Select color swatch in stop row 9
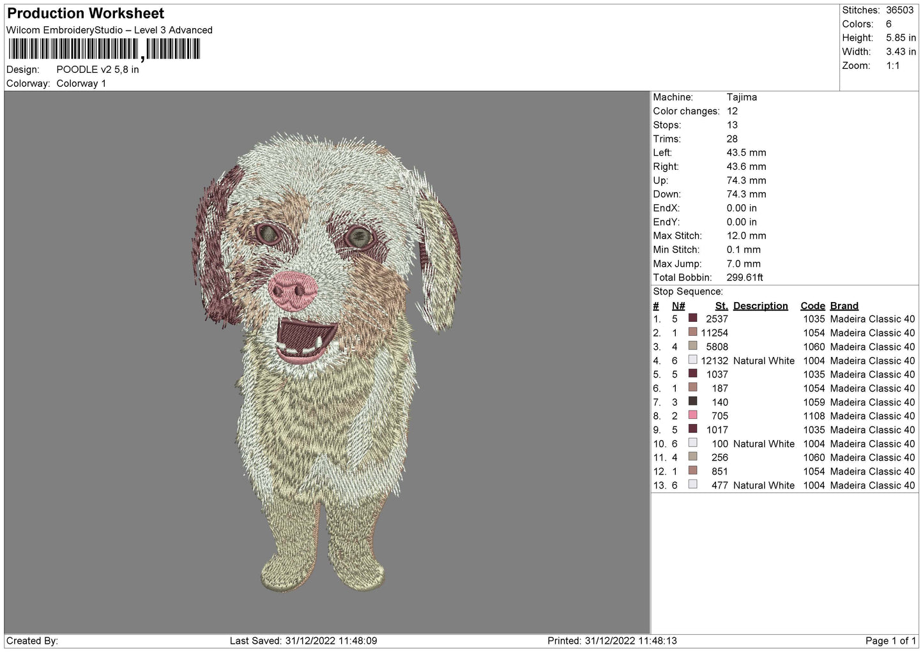Viewport: 923px width, 652px height. (x=692, y=429)
